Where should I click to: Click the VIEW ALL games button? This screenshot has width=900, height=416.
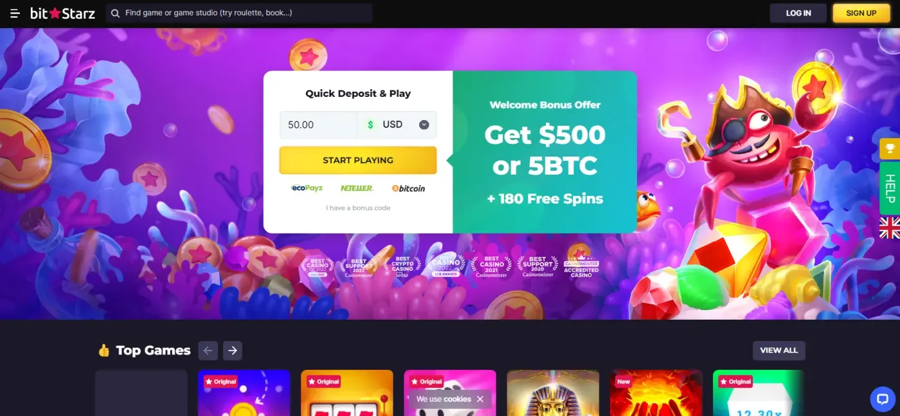click(x=779, y=351)
